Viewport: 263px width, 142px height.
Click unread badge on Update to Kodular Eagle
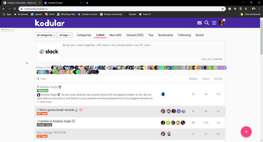(x=73, y=121)
